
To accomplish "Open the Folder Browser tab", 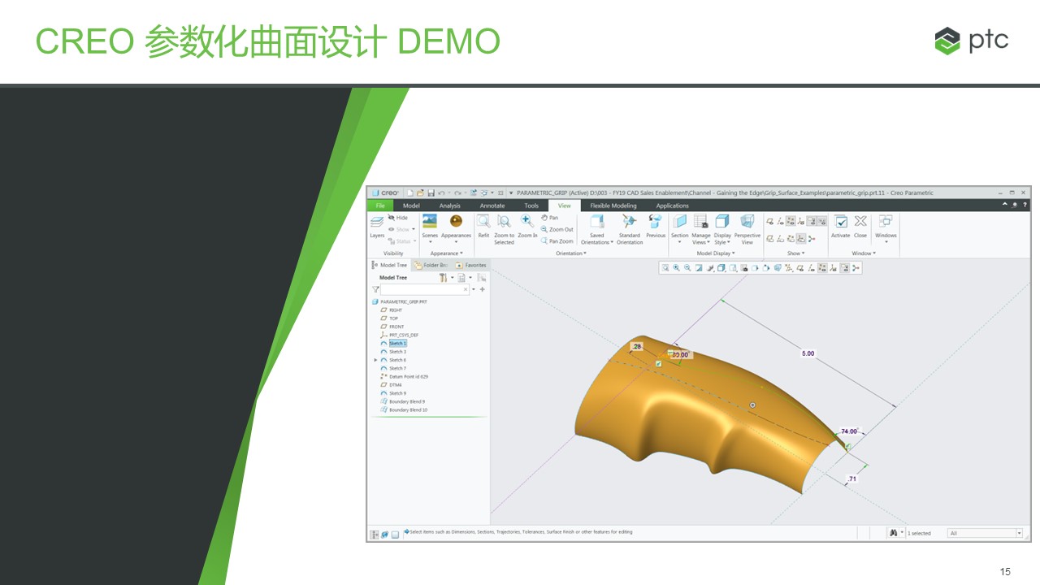I will (431, 265).
